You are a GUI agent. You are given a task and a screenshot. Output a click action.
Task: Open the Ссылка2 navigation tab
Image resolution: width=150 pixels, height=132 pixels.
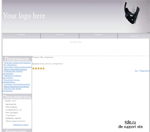tap(60, 35)
